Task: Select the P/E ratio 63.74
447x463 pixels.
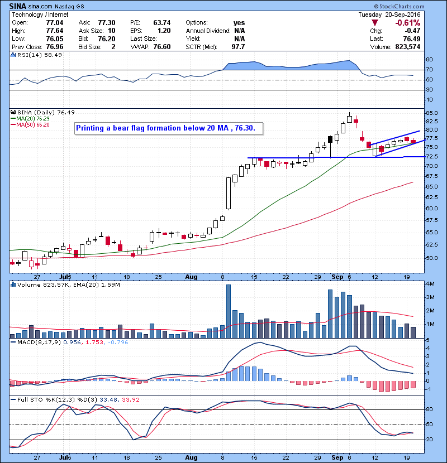Action: (162, 23)
